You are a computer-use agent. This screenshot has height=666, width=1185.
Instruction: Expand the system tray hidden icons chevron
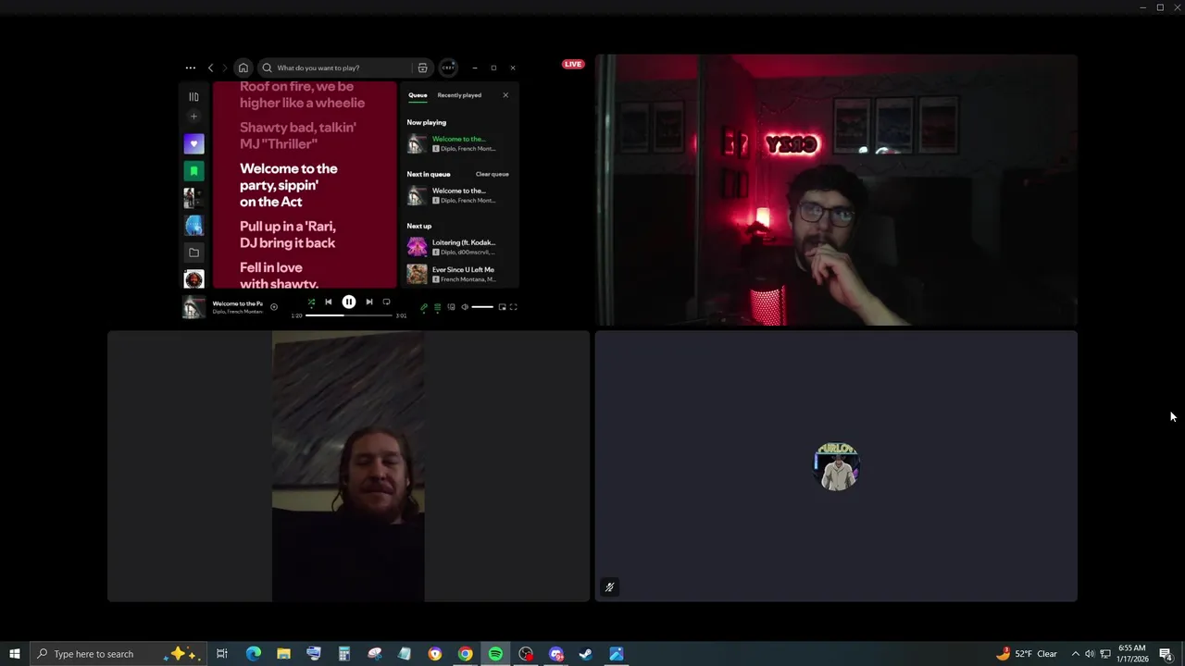(x=1075, y=654)
